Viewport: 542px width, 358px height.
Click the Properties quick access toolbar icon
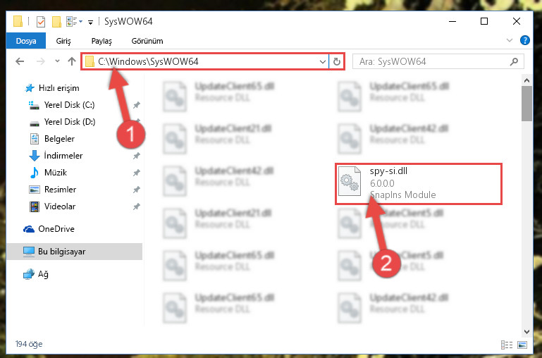click(41, 22)
